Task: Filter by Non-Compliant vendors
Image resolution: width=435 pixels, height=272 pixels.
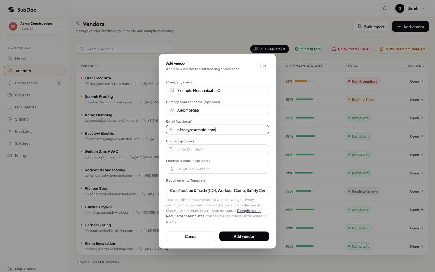Action: [x=351, y=49]
